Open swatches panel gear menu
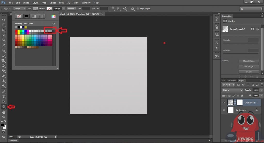Viewport: 264px width, 143px height. pos(54,23)
